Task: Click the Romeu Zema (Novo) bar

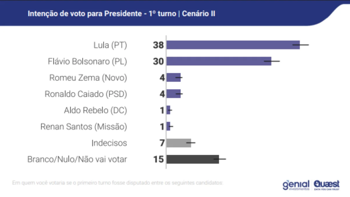Action: click(174, 78)
